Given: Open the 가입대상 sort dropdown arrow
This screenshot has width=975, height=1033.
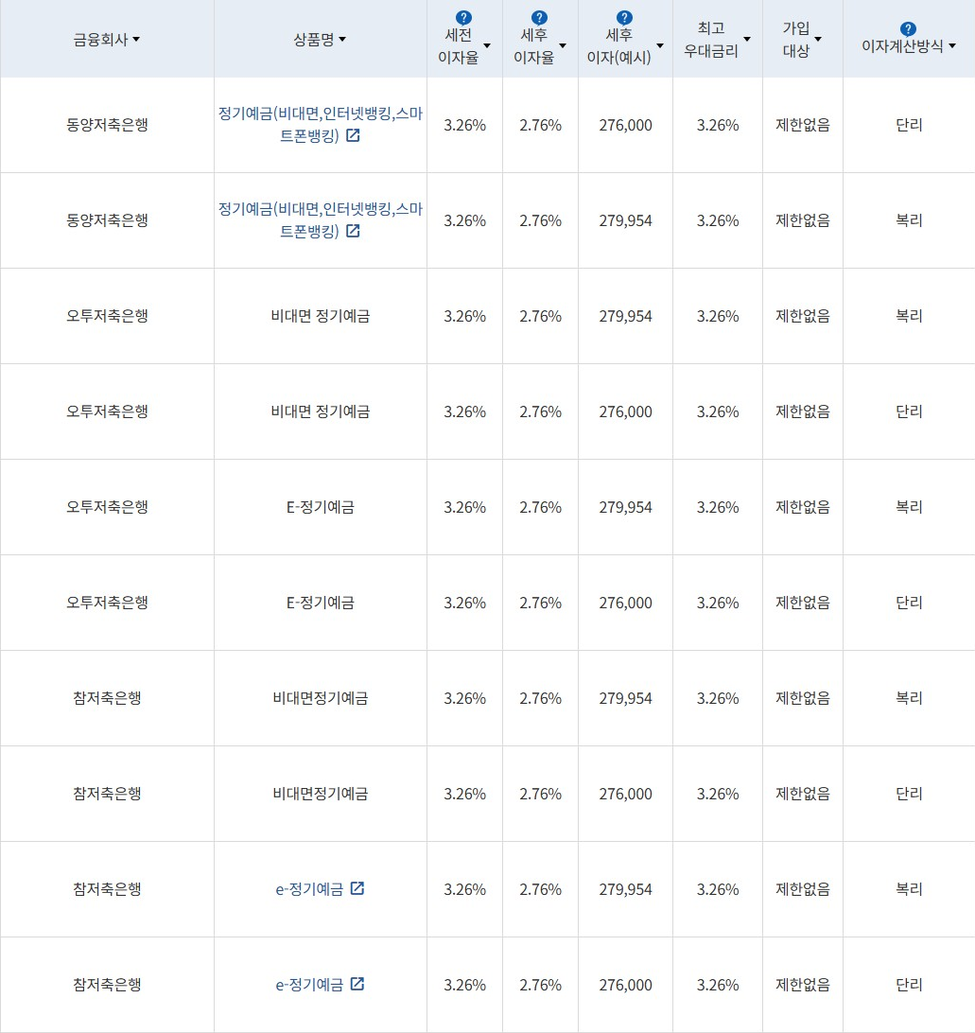Looking at the screenshot, I should coord(817,40).
